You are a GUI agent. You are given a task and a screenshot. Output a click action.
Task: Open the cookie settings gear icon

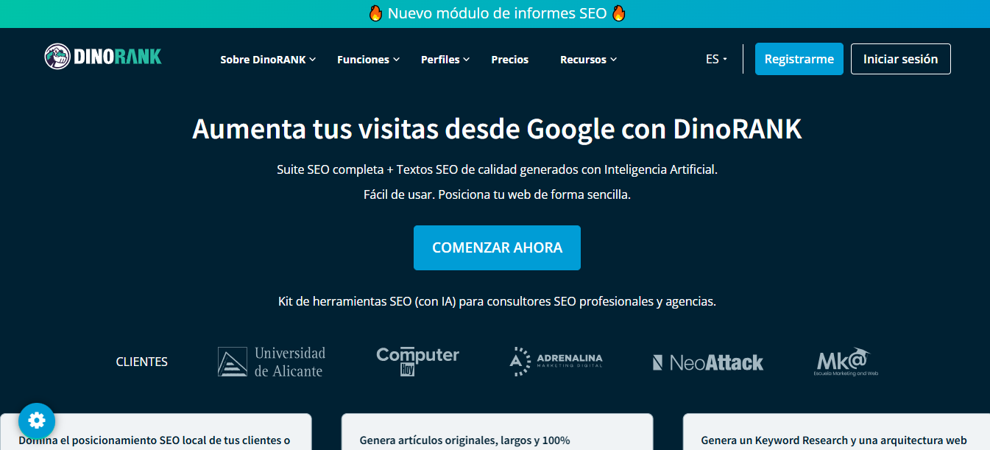(x=37, y=421)
